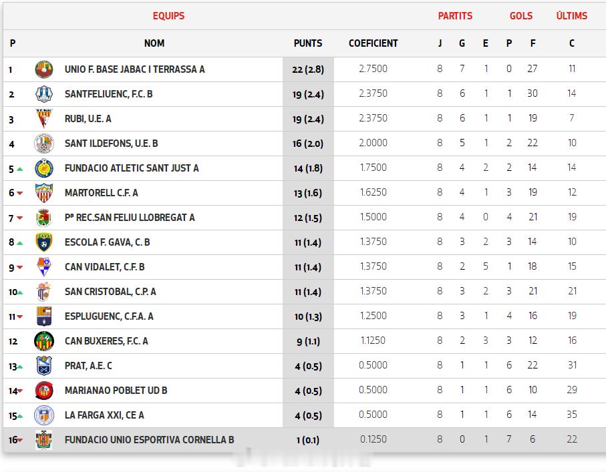
Task: Click the green up arrow at position 15
Action: (20, 417)
